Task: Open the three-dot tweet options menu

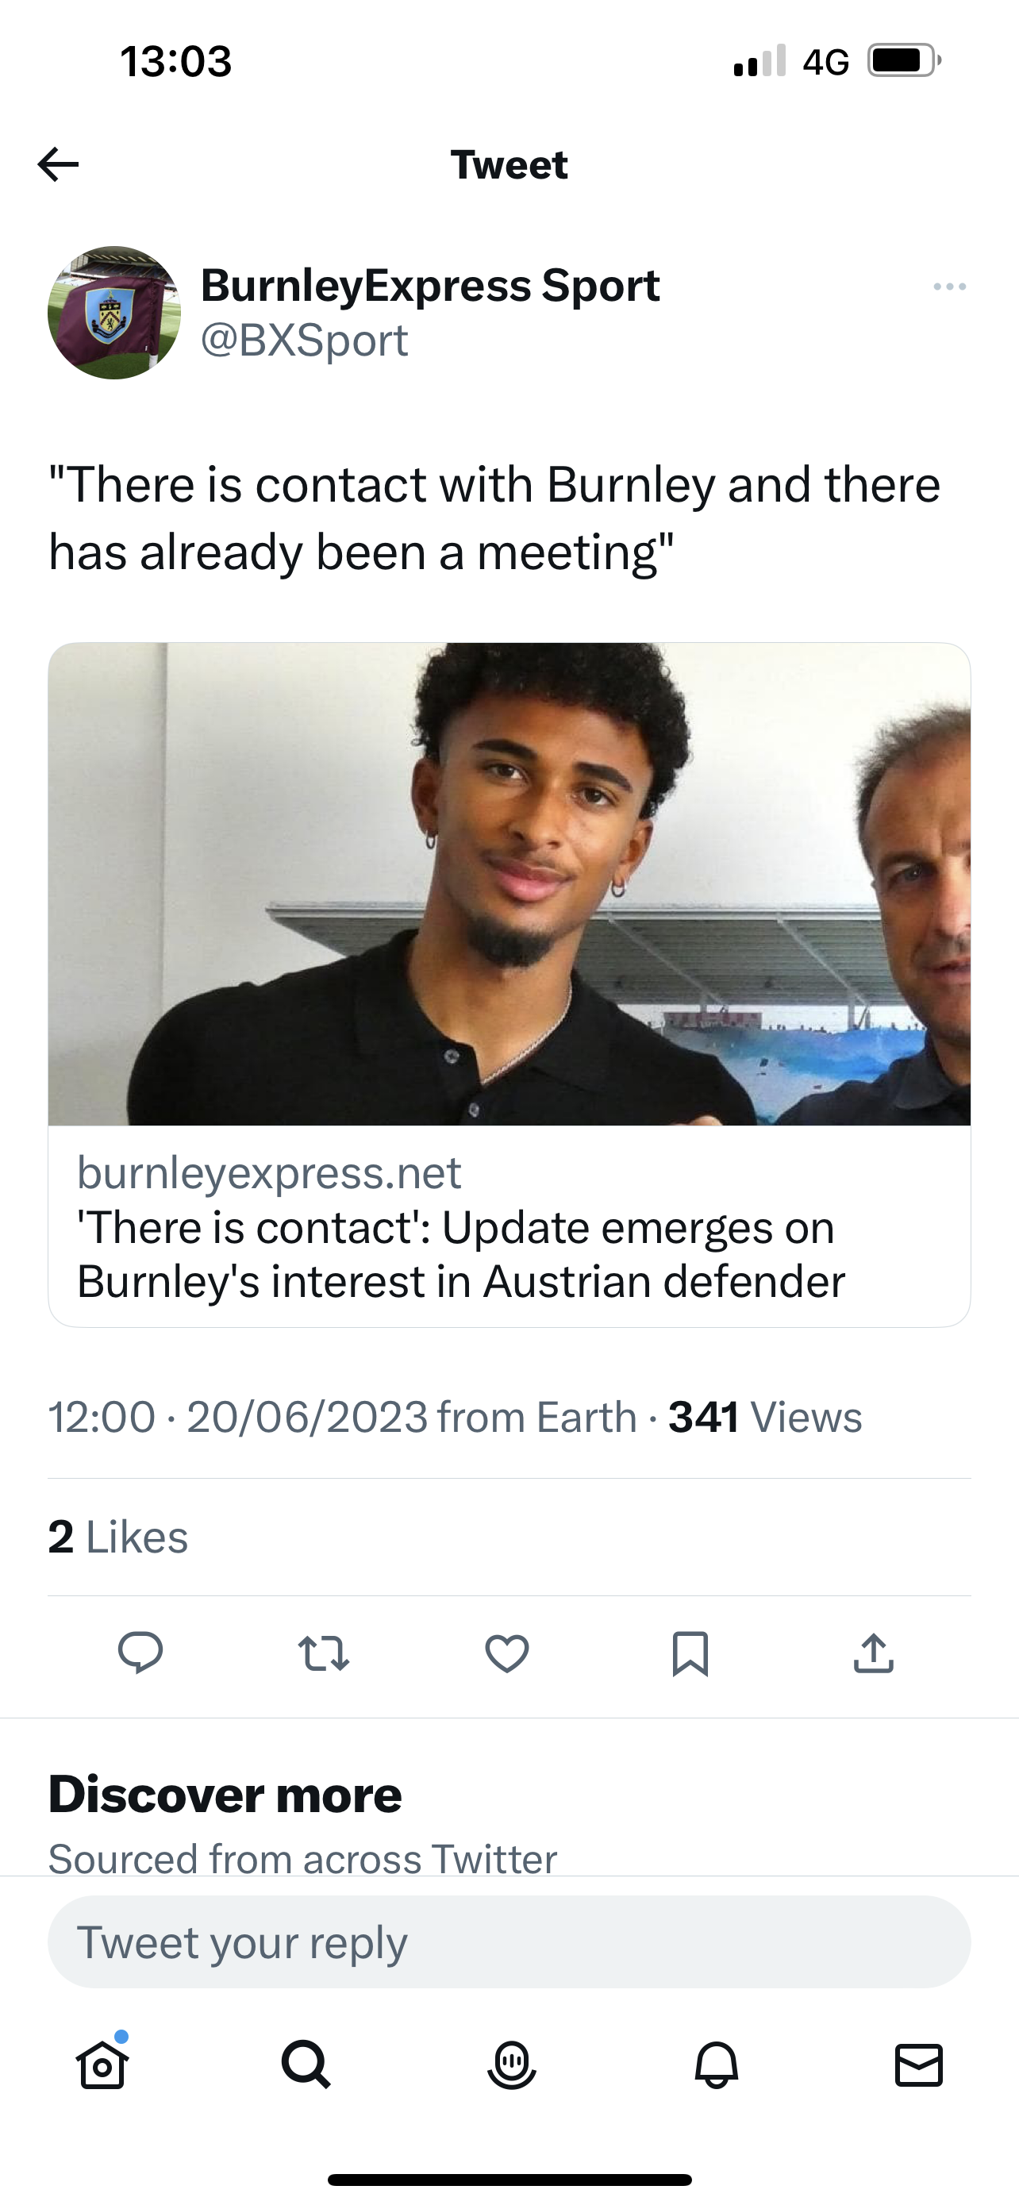Action: 950,287
